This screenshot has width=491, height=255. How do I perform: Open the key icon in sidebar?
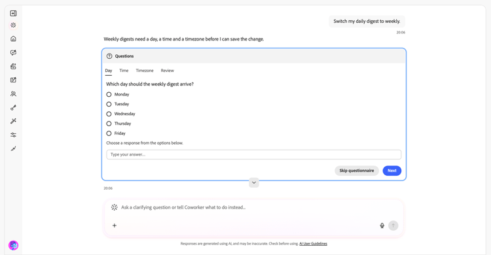[x=13, y=108]
